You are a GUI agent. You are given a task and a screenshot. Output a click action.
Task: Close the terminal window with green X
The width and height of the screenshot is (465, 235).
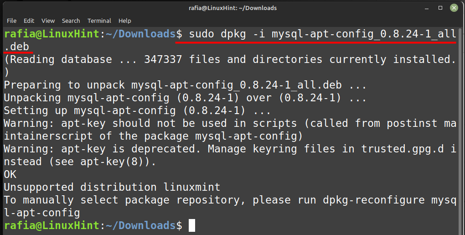(454, 8)
